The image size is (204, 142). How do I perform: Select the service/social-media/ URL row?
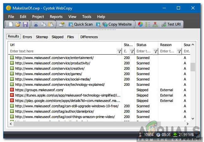[x=99, y=79]
